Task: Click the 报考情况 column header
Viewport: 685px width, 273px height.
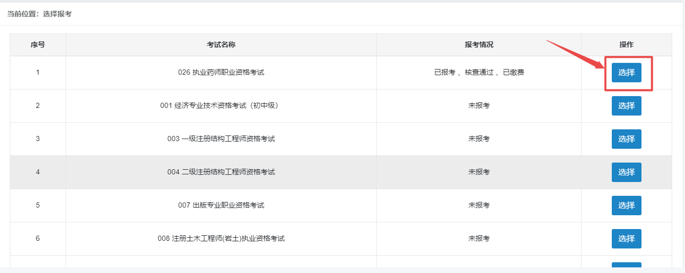Action: pyautogui.click(x=479, y=45)
